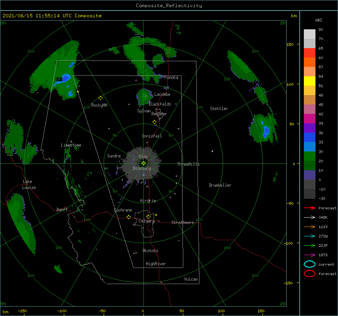Image resolution: width=338 pixels, height=316 pixels.
Task: Click the white plus marker west of Drumheller
Action: pos(212,151)
